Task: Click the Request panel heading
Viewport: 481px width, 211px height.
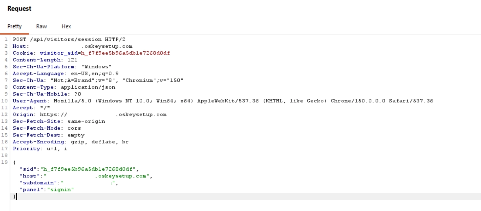Action: point(19,9)
